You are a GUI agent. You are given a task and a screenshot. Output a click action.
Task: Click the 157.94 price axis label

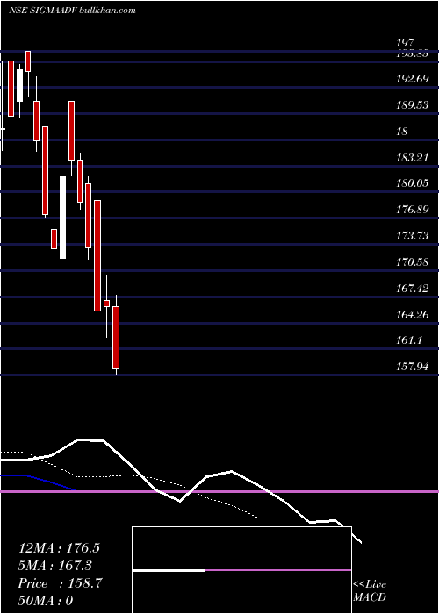pos(413,367)
